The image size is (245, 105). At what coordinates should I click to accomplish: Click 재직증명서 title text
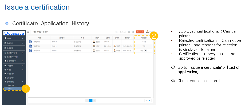click(37, 50)
